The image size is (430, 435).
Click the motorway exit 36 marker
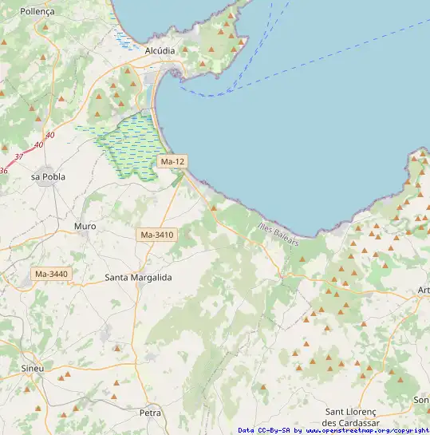pos(3,170)
